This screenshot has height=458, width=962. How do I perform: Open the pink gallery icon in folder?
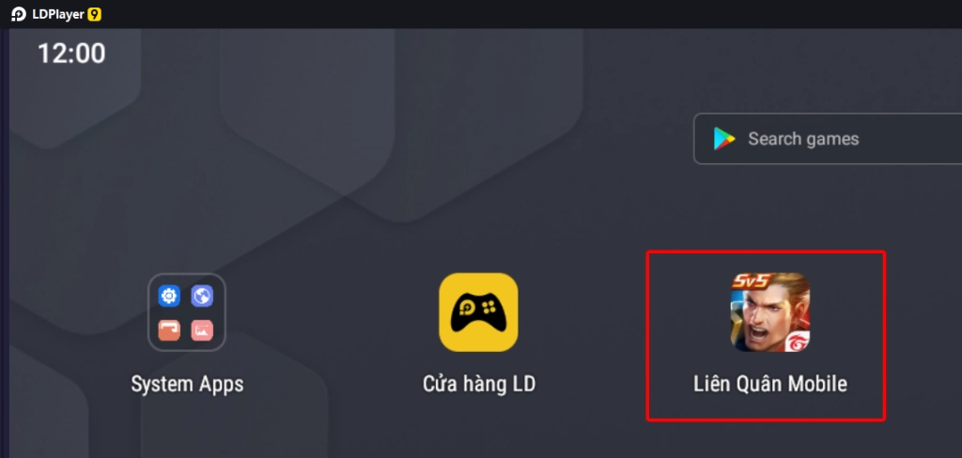[x=202, y=329]
